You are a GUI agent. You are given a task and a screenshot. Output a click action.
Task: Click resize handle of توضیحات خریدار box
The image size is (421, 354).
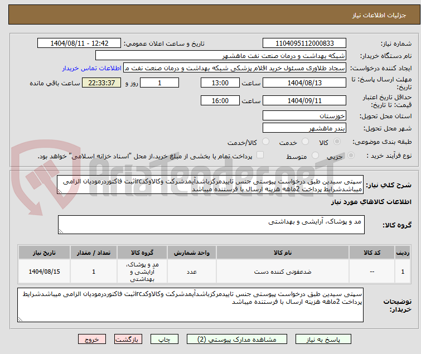tap(21, 319)
